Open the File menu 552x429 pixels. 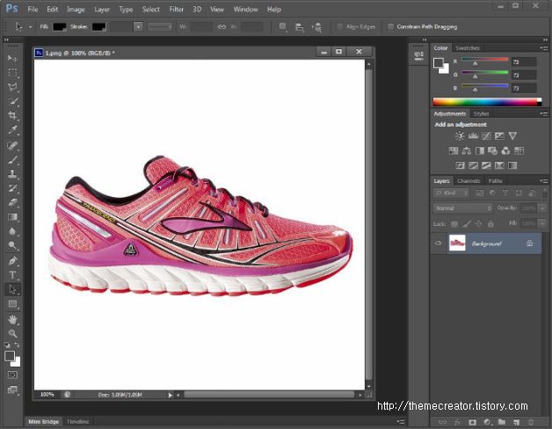click(x=33, y=10)
